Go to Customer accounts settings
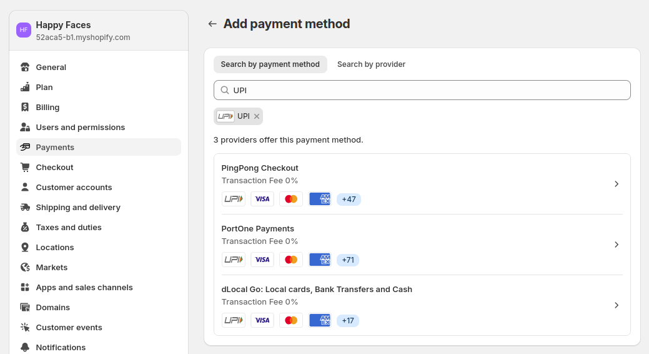The image size is (649, 354). (x=99, y=188)
